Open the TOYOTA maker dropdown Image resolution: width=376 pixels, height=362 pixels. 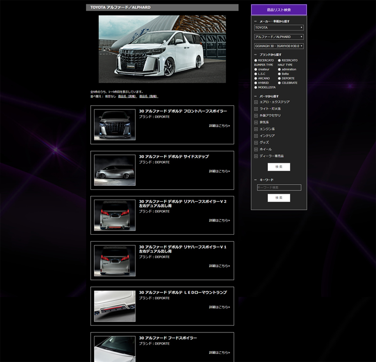tap(279, 28)
